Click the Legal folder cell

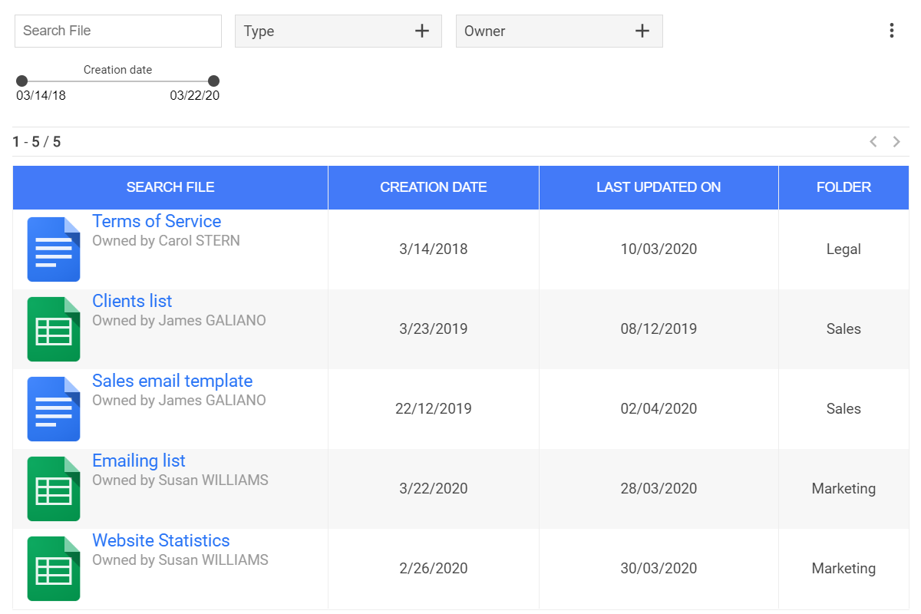pyautogui.click(x=843, y=249)
